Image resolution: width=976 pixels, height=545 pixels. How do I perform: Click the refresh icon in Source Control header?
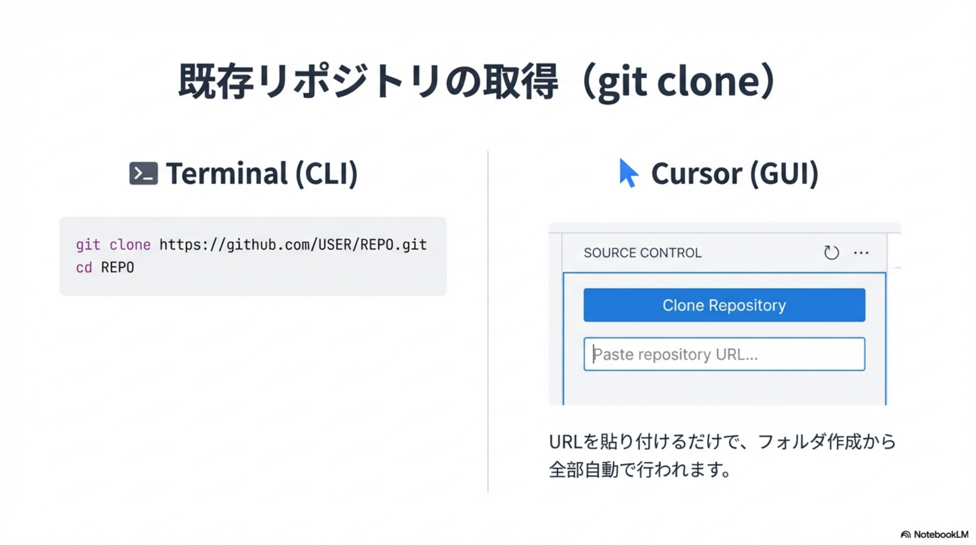[x=831, y=252]
